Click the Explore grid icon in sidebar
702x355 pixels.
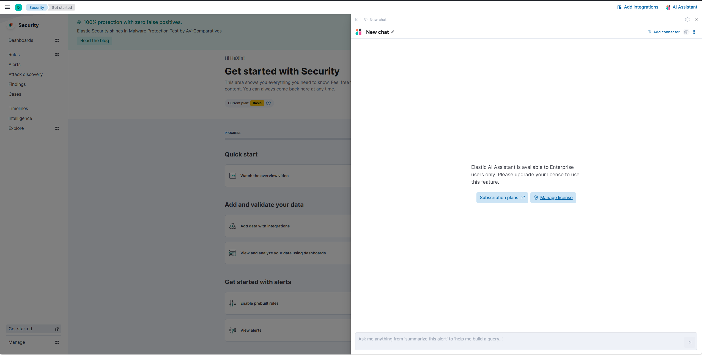[57, 128]
